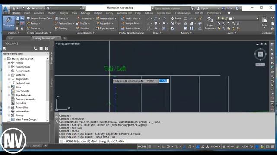Image resolution: width=277 pixels, height=155 pixels.
Task: Expand the Surfaces tree node
Action: pyautogui.click(x=9, y=75)
